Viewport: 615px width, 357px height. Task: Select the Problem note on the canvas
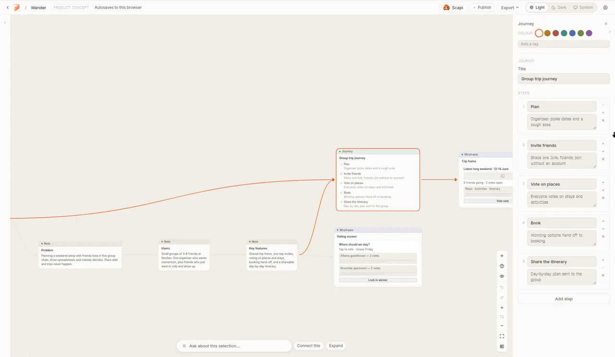[x=80, y=255]
